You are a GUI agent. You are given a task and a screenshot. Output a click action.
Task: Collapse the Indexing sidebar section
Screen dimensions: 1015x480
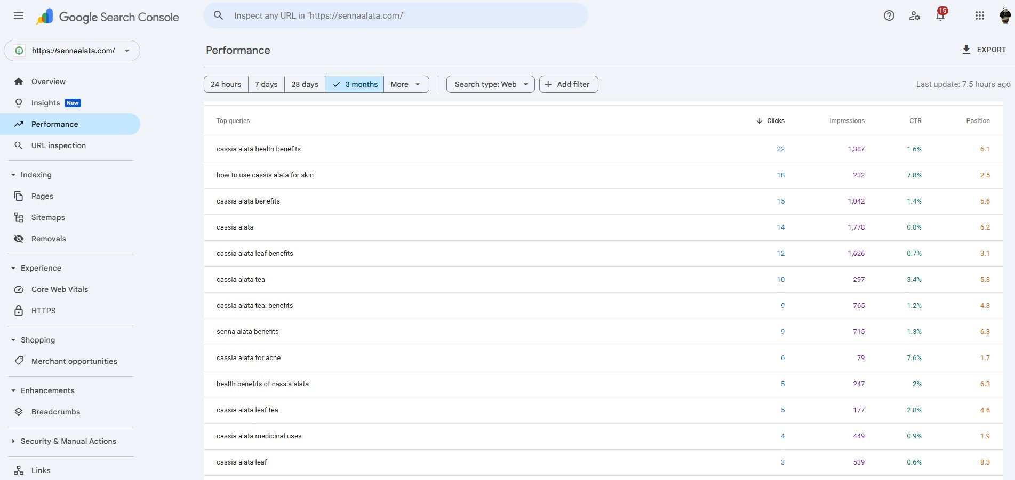(13, 175)
